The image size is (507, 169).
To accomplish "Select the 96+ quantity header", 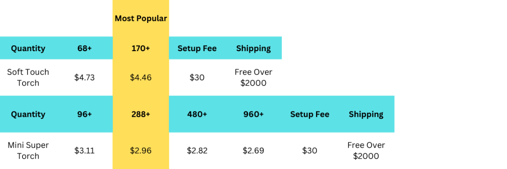I will (84, 114).
